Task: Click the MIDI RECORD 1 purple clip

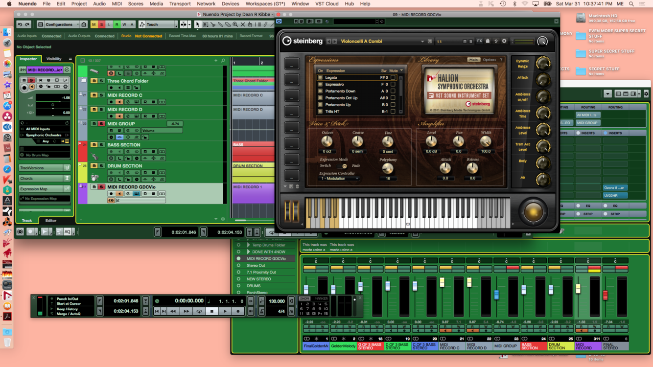Action: [x=253, y=194]
